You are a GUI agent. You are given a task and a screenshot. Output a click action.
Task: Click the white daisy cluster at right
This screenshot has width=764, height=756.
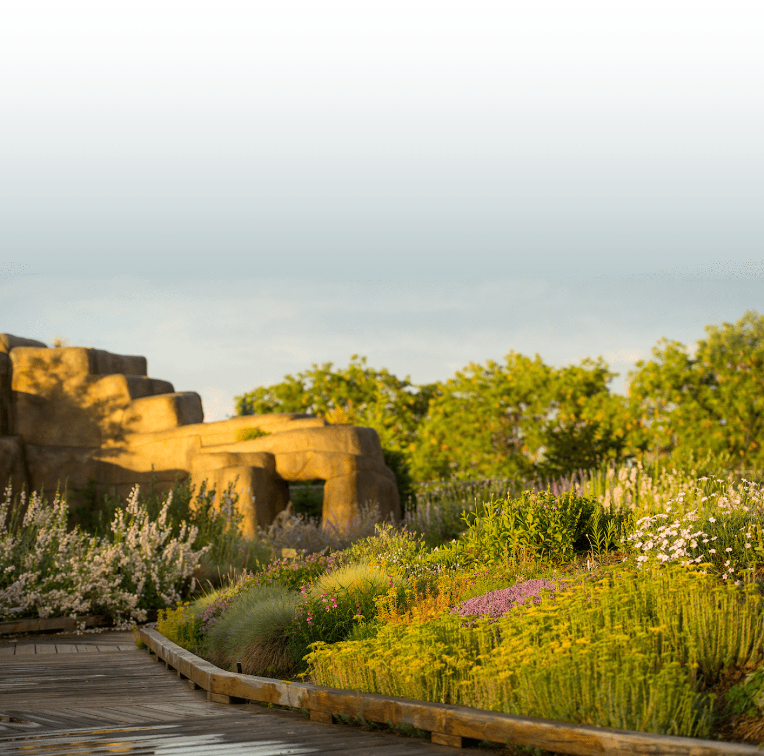[686, 535]
